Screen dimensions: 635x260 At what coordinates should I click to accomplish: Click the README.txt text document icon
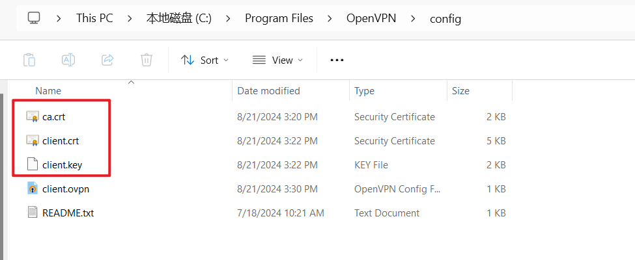tap(33, 213)
